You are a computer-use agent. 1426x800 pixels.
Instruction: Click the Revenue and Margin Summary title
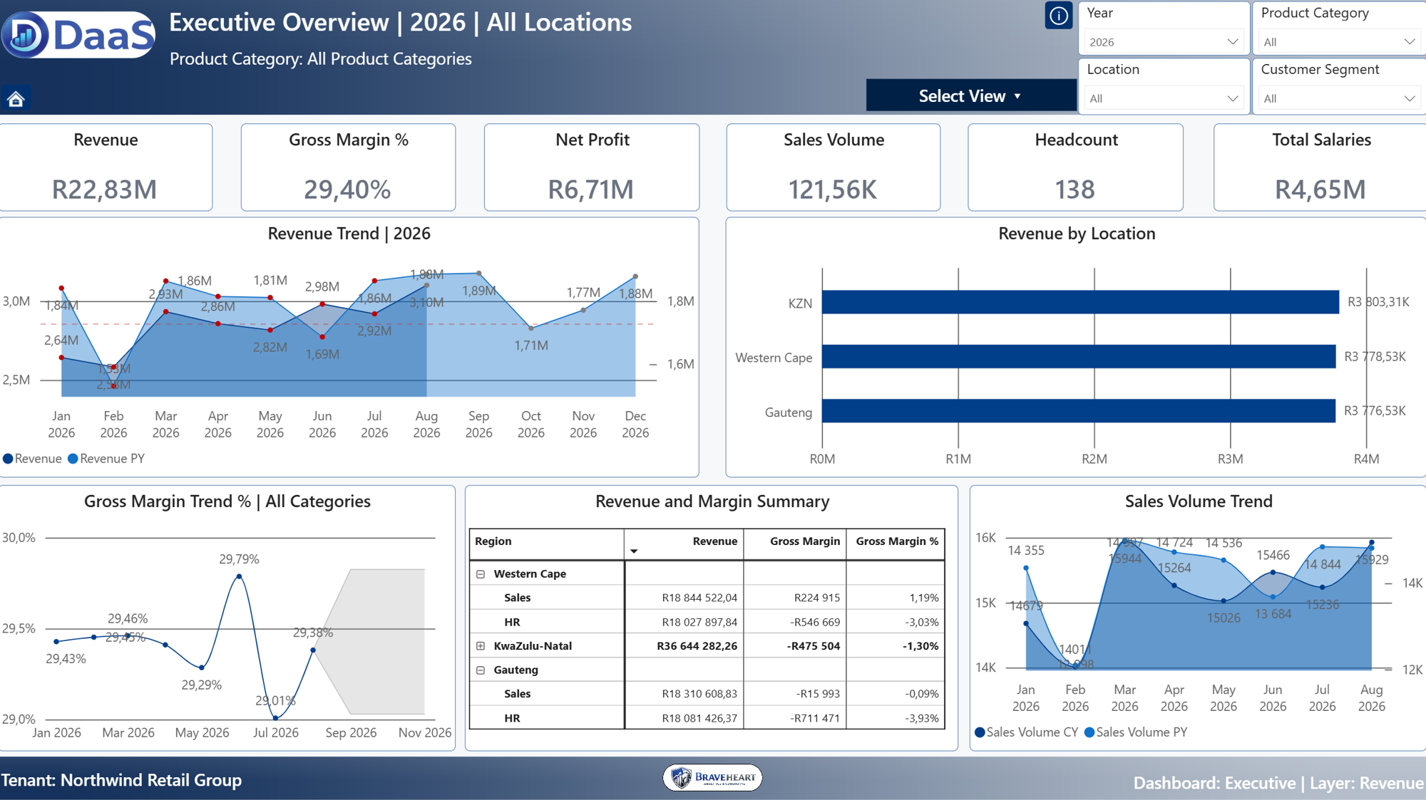(712, 502)
